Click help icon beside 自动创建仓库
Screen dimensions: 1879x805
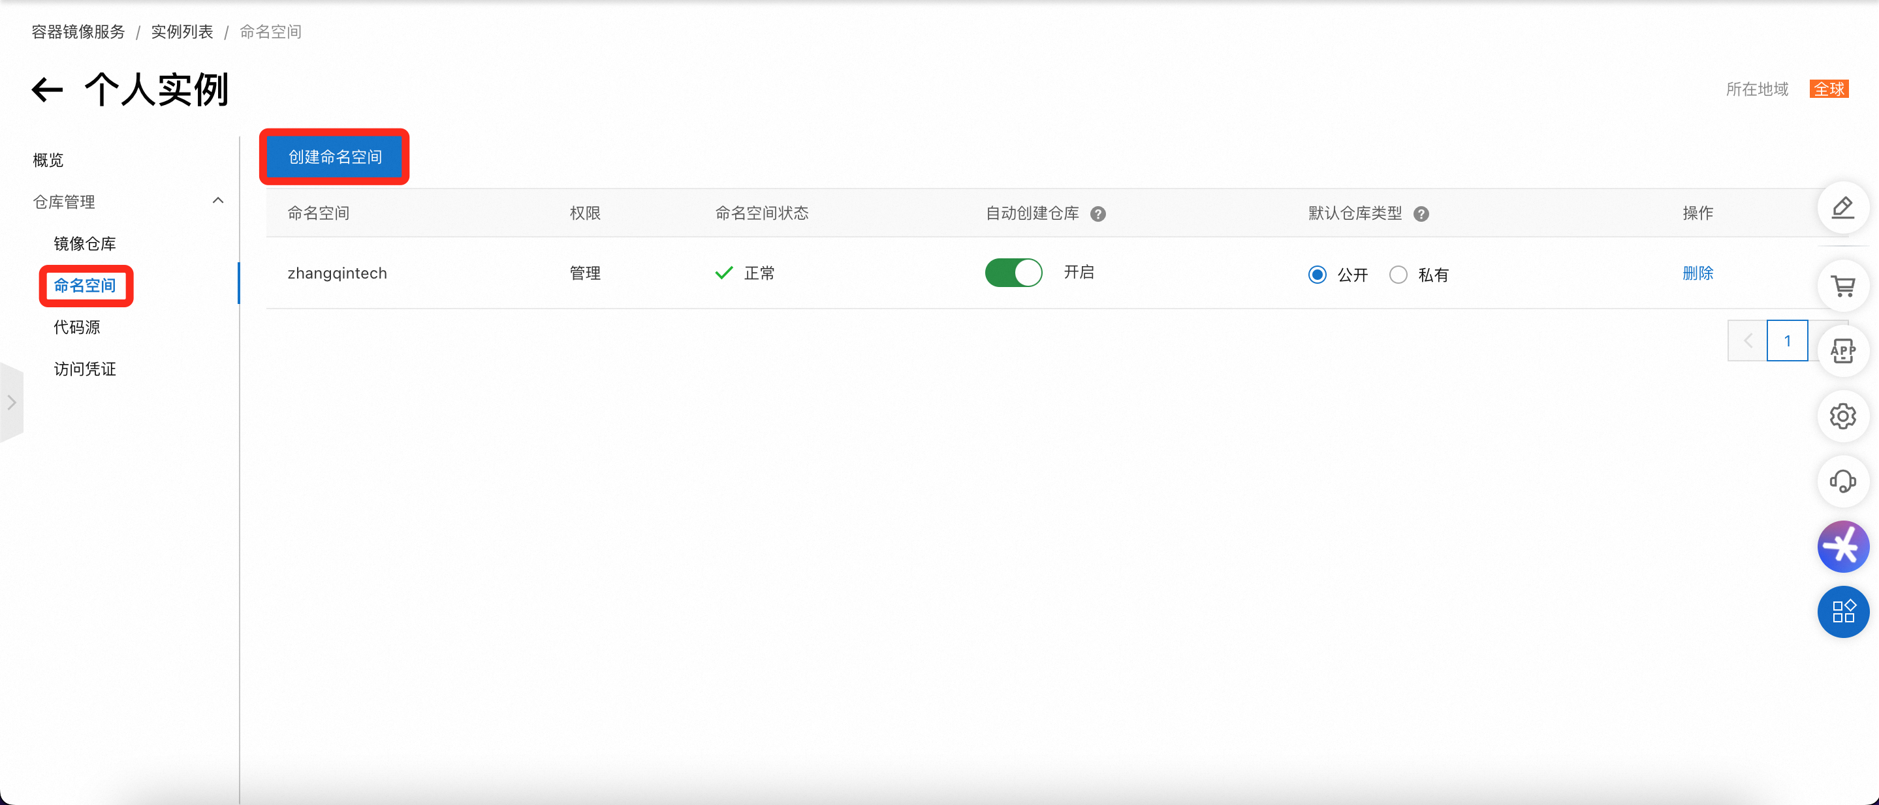1097,214
